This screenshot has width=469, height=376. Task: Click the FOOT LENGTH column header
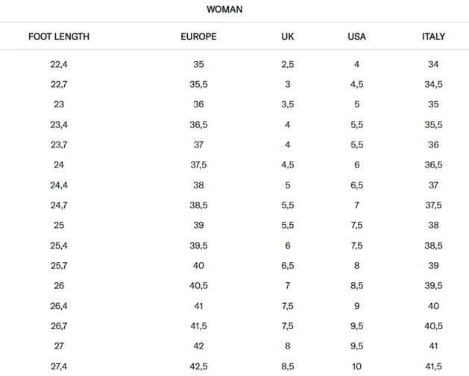tap(57, 36)
